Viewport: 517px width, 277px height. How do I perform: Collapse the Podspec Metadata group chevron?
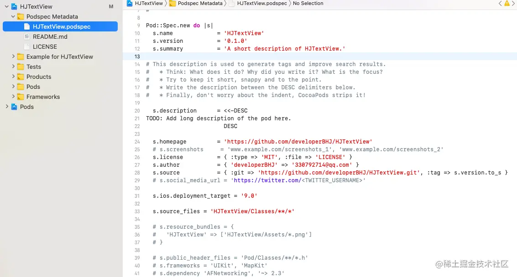tap(13, 16)
